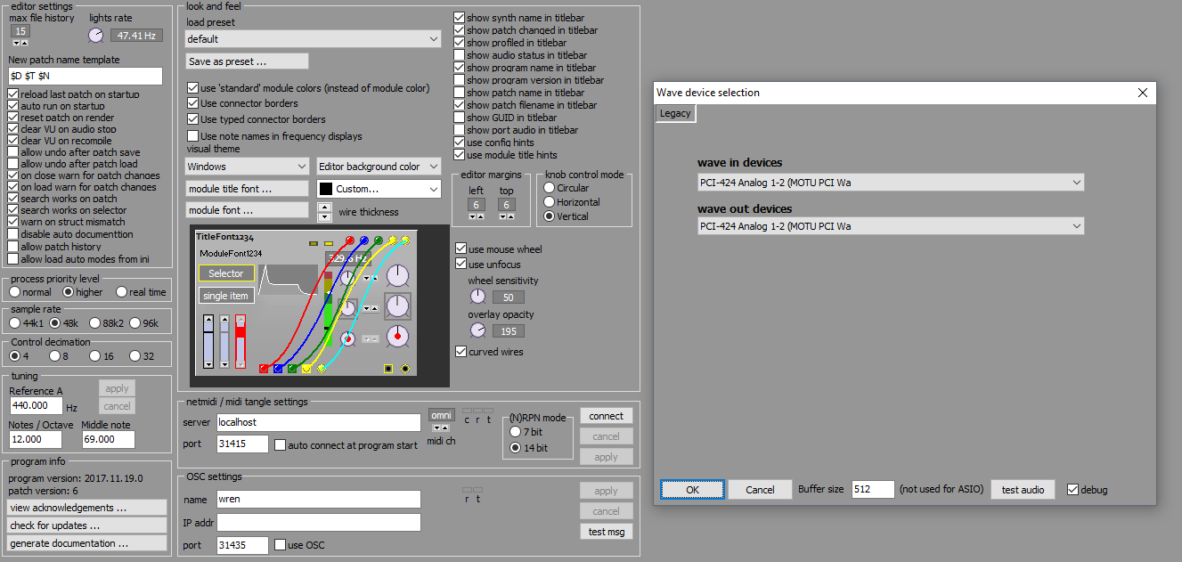Click the black Custom color swatch
Viewport: 1182px width, 562px height.
(326, 190)
